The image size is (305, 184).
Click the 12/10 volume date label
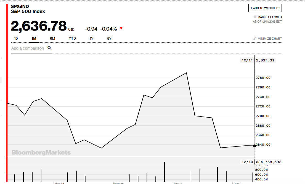(x=247, y=162)
